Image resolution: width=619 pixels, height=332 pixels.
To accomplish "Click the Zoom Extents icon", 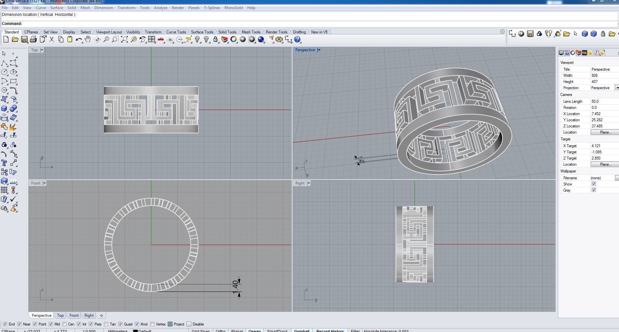I will tap(124, 40).
